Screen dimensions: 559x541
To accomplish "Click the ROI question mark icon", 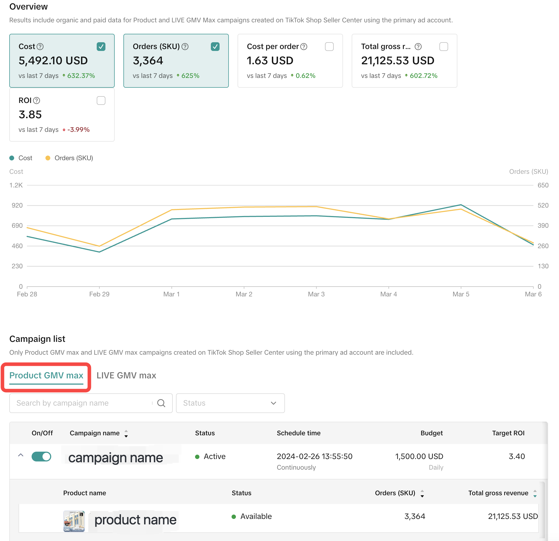I will coord(37,101).
